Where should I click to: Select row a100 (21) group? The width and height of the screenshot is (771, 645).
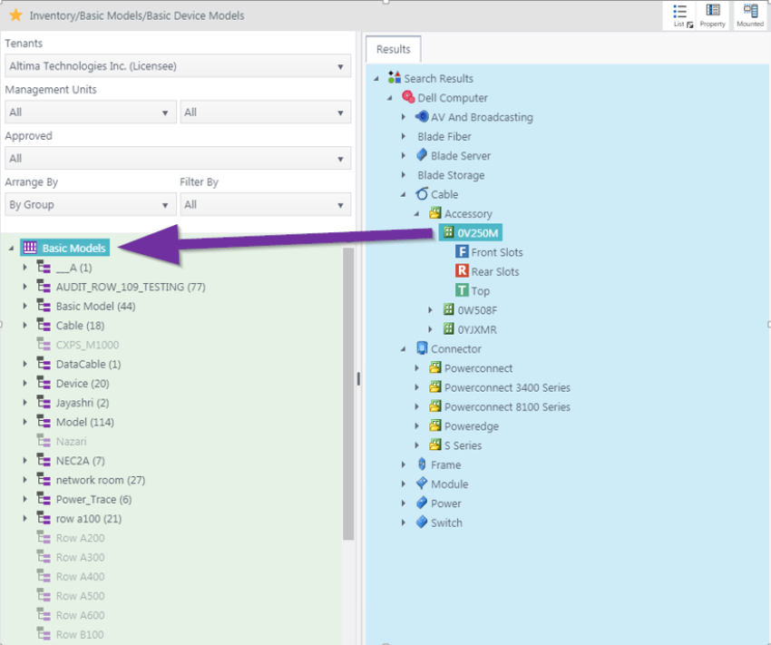point(89,518)
